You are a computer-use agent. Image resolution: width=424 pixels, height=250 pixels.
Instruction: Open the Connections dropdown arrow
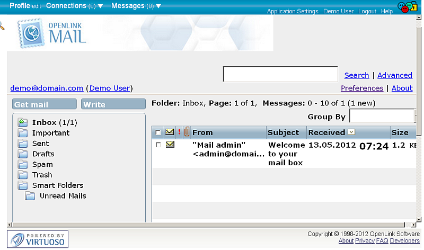(x=100, y=6)
